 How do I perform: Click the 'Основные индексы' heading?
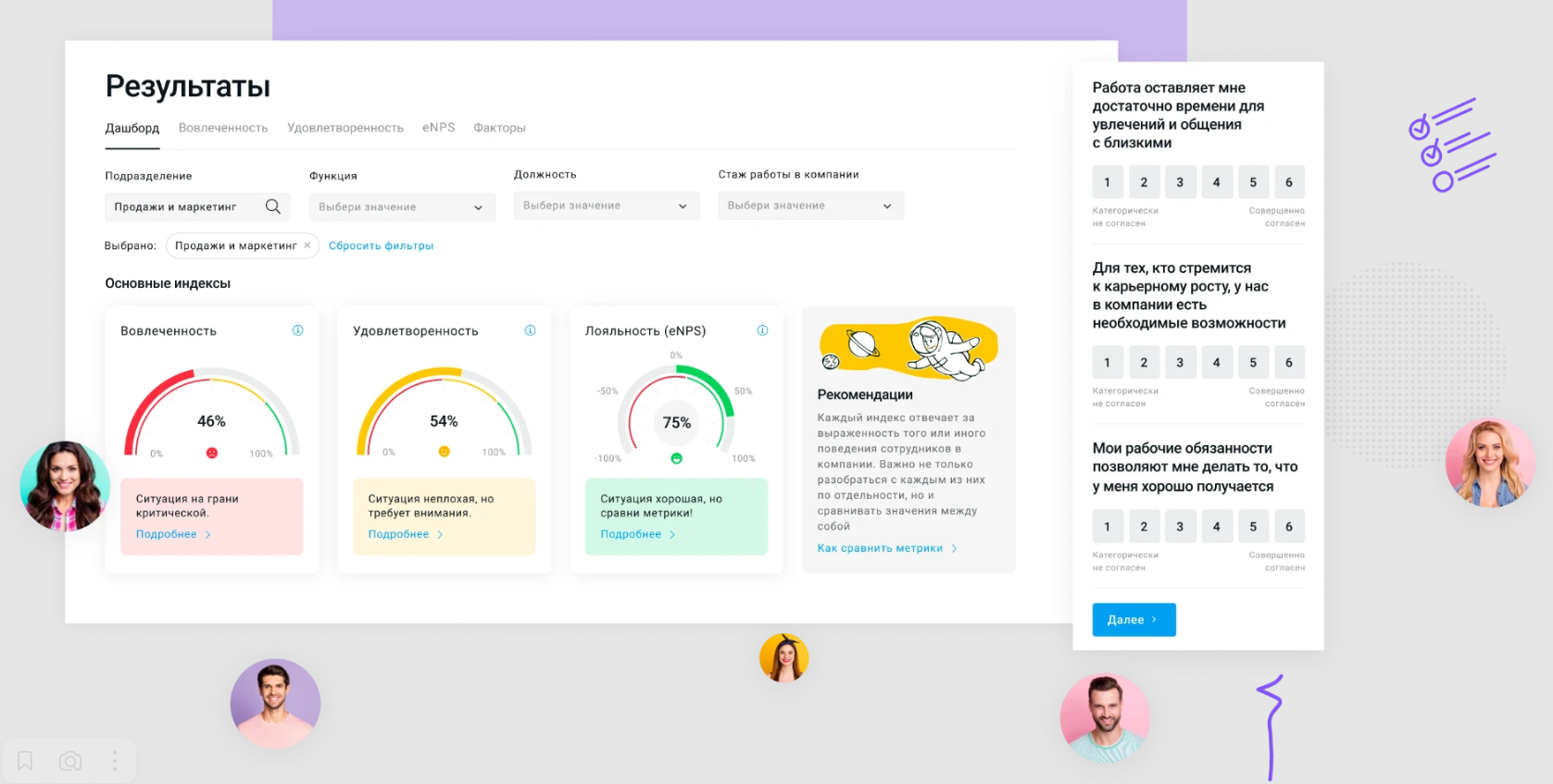(x=168, y=283)
